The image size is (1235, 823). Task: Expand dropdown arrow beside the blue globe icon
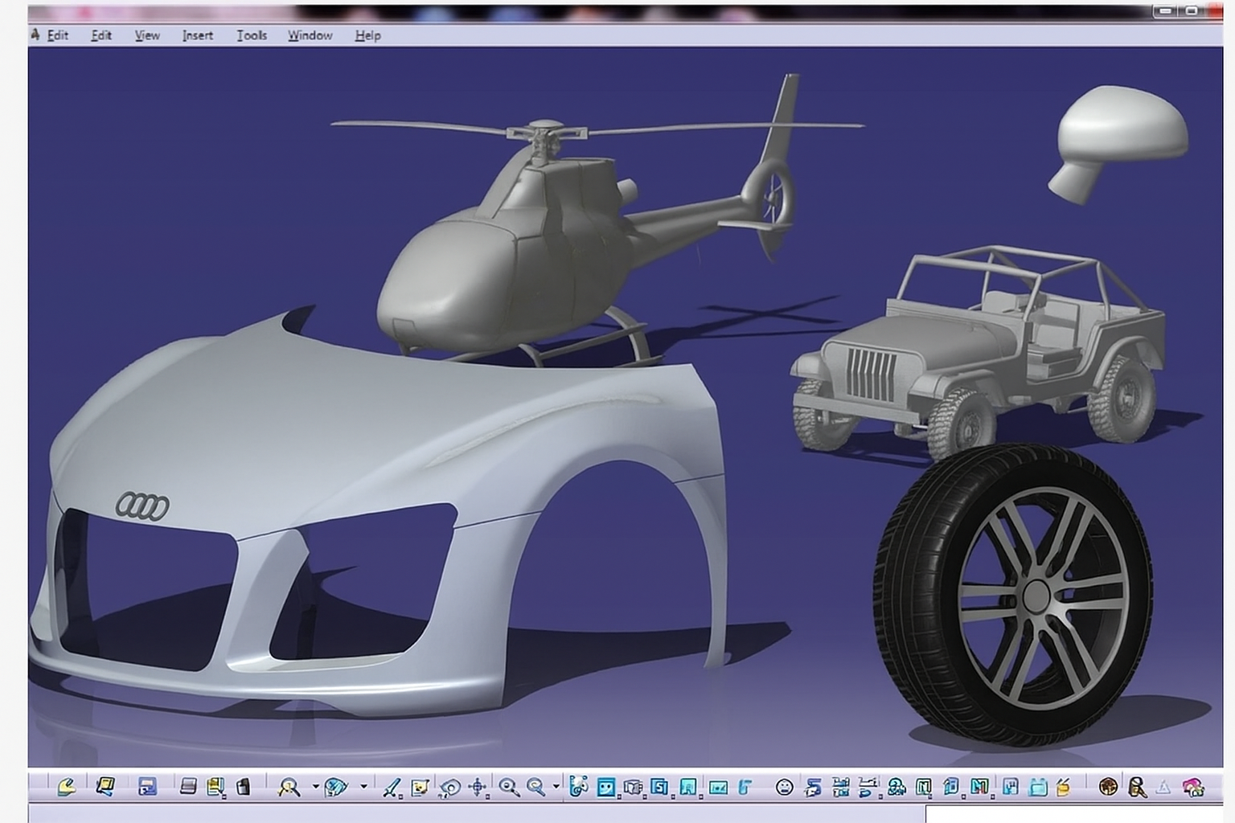pyautogui.click(x=363, y=787)
